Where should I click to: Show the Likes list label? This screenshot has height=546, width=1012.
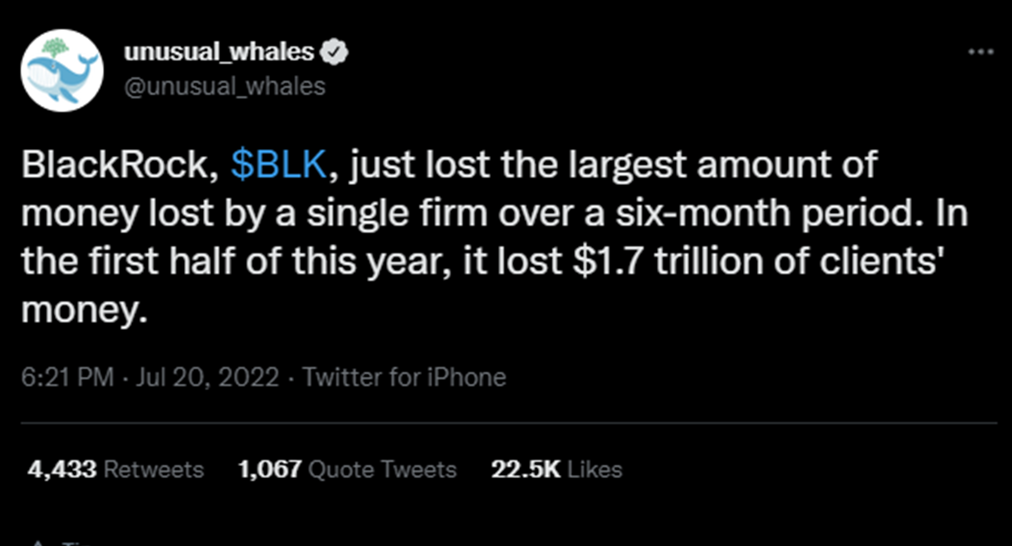[x=595, y=469]
